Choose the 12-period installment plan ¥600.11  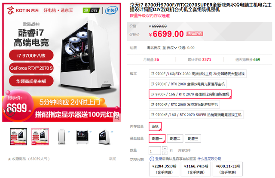tap(228, 169)
